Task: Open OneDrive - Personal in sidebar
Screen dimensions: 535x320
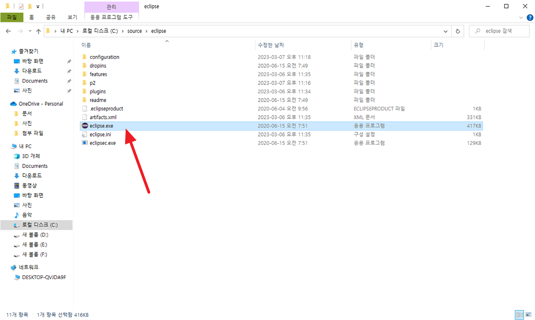Action: [40, 104]
